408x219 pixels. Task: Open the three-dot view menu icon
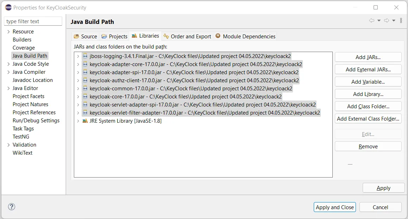click(x=401, y=20)
